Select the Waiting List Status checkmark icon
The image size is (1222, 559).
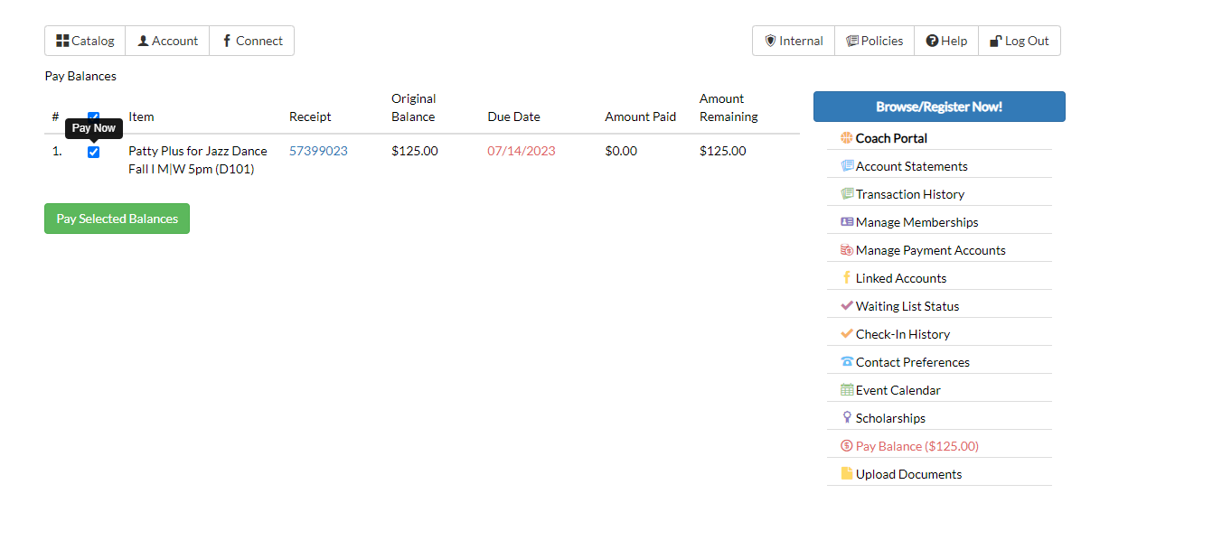(846, 305)
